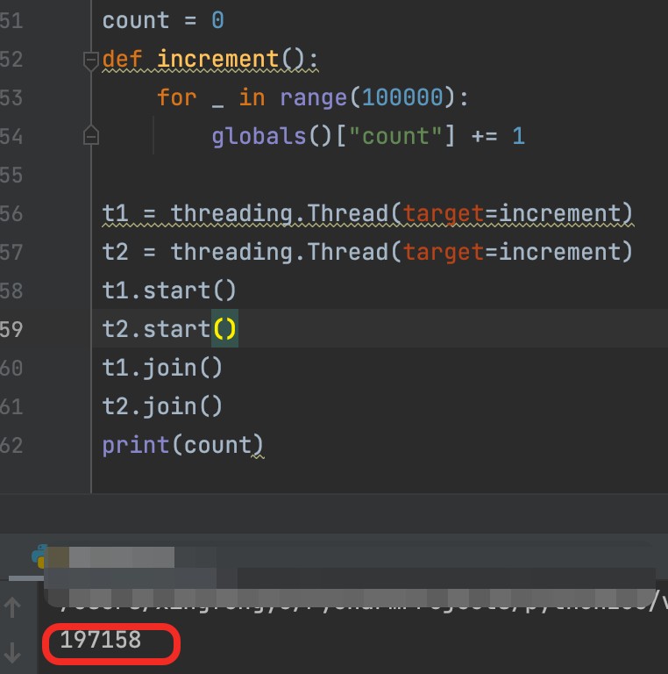Click the up arrow in run panel

pyautogui.click(x=12, y=607)
